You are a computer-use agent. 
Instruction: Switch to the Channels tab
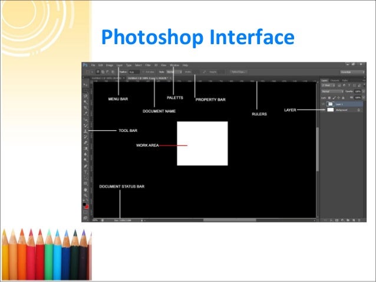[x=335, y=81]
